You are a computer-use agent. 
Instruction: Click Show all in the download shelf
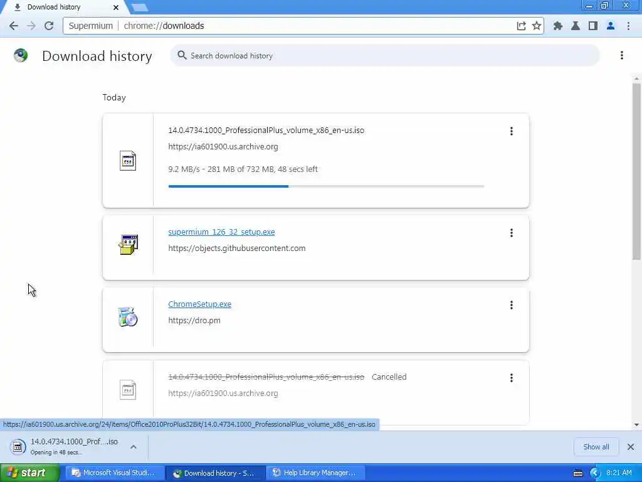[596, 447]
